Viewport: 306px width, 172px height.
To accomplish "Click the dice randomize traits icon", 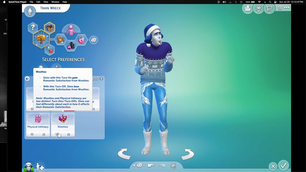I will pos(94,40).
